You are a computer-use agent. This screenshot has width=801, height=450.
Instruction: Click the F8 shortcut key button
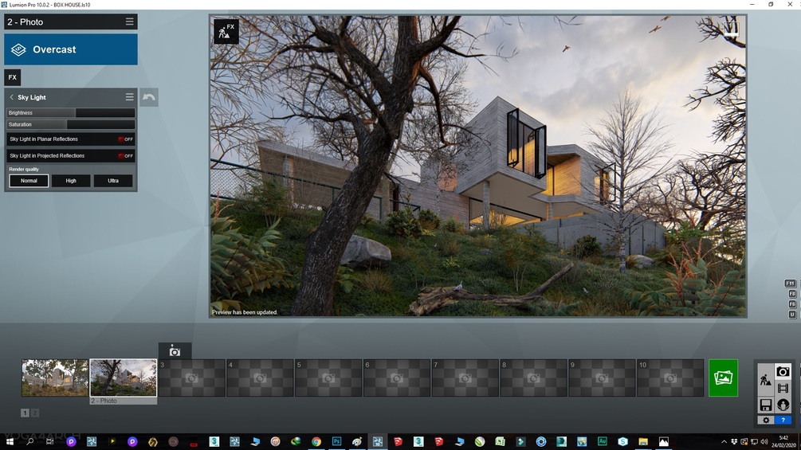tap(792, 294)
